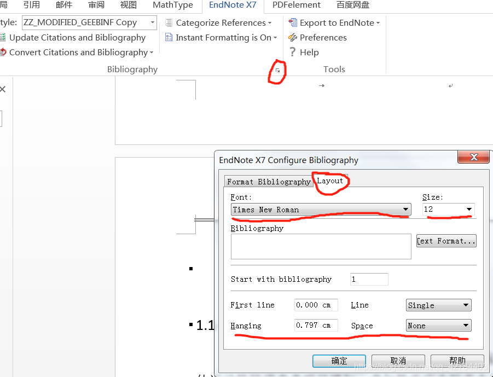Click the Help label in Tools group

coord(309,52)
